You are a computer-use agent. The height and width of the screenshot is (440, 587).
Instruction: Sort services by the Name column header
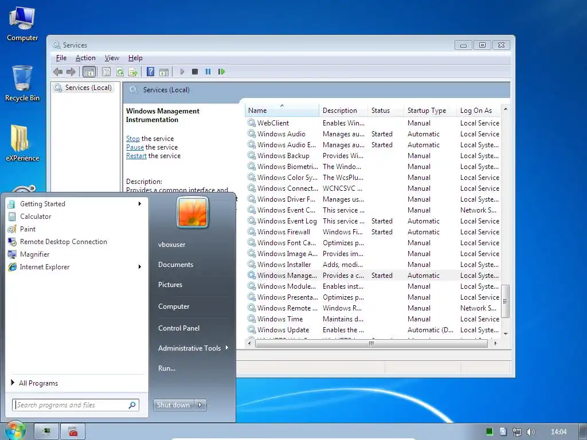coord(282,111)
